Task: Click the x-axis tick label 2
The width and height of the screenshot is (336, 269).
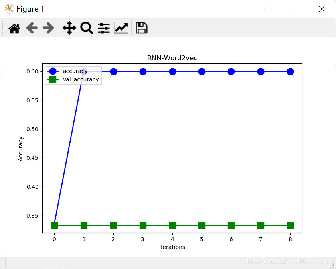Action: [113, 239]
